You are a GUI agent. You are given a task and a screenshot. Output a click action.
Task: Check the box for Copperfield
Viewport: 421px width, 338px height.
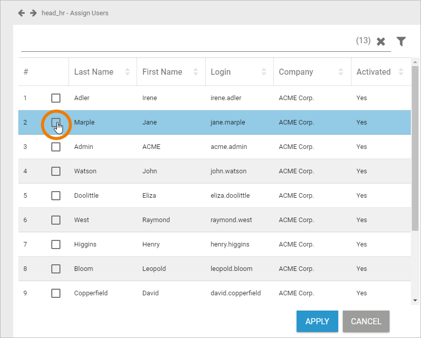[56, 293]
